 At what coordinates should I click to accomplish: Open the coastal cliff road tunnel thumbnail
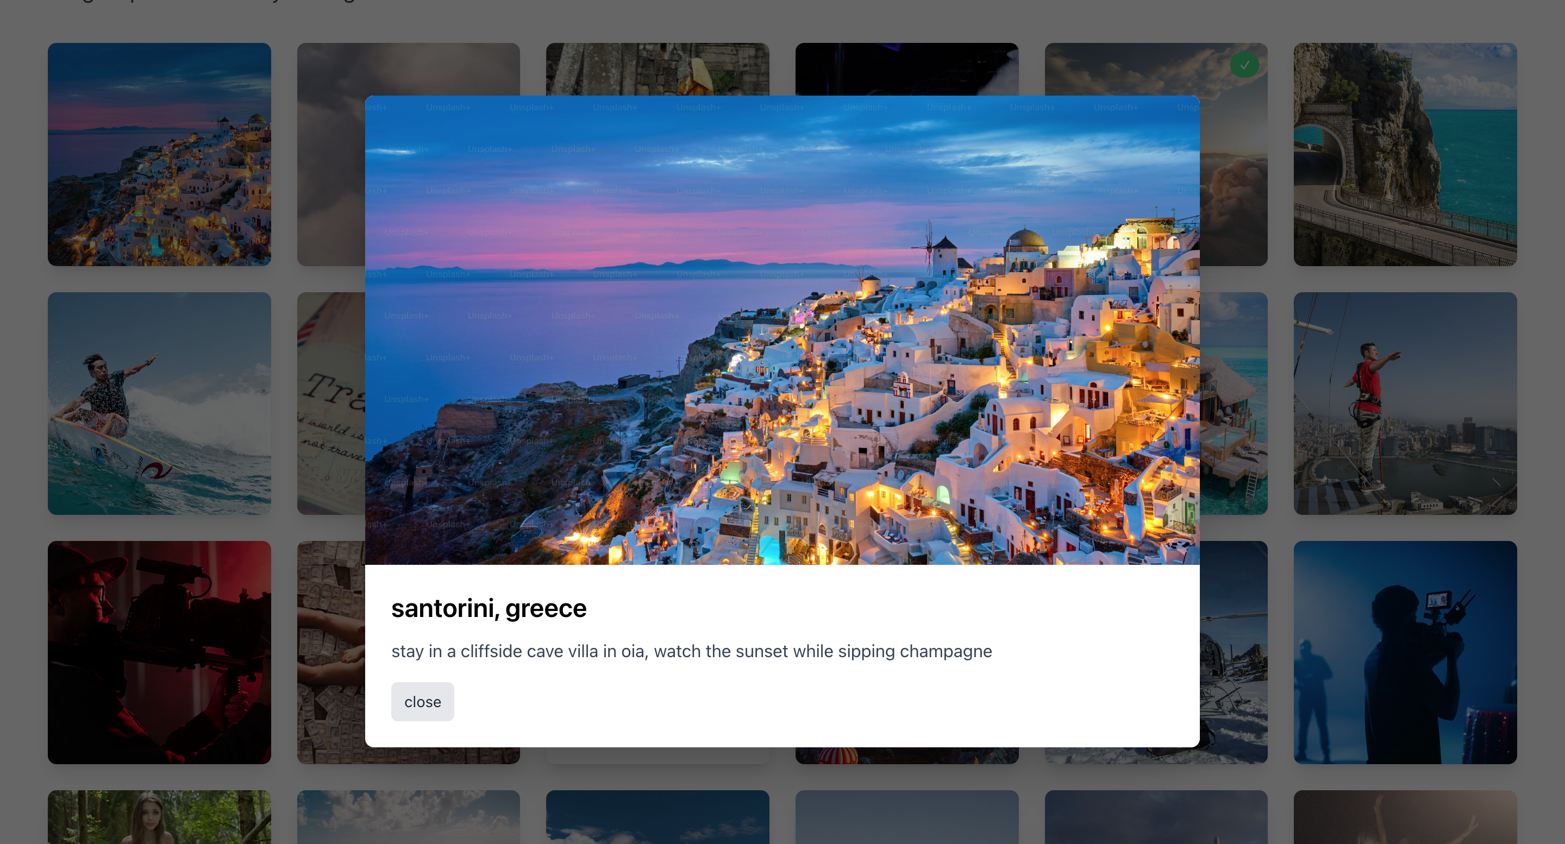(1405, 154)
